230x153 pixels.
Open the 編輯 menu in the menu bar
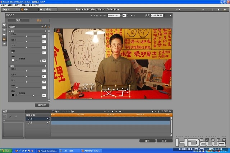(10, 5)
